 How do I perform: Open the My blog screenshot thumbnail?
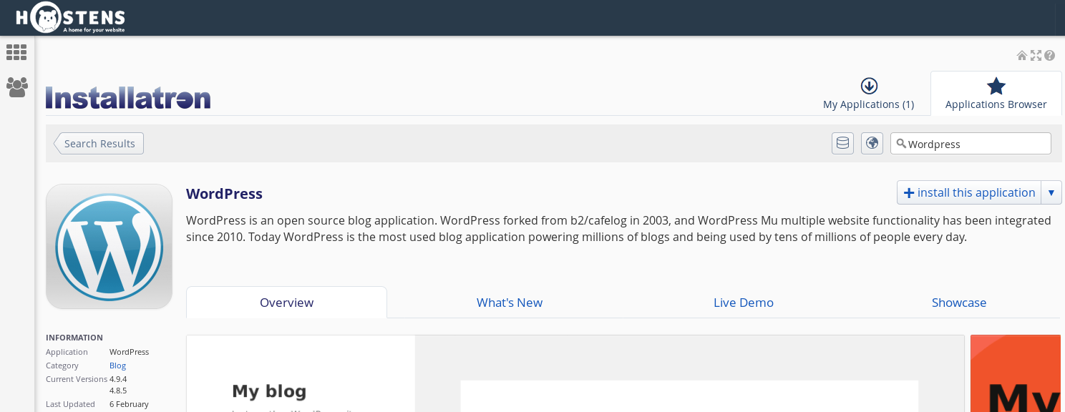(575, 373)
